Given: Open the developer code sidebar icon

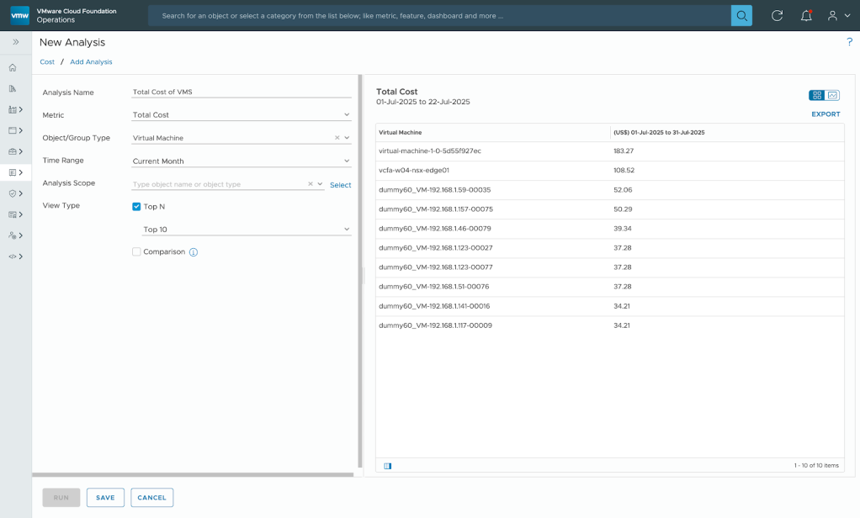Looking at the screenshot, I should 13,256.
